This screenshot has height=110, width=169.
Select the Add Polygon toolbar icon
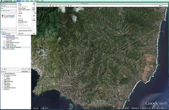point(39,6)
